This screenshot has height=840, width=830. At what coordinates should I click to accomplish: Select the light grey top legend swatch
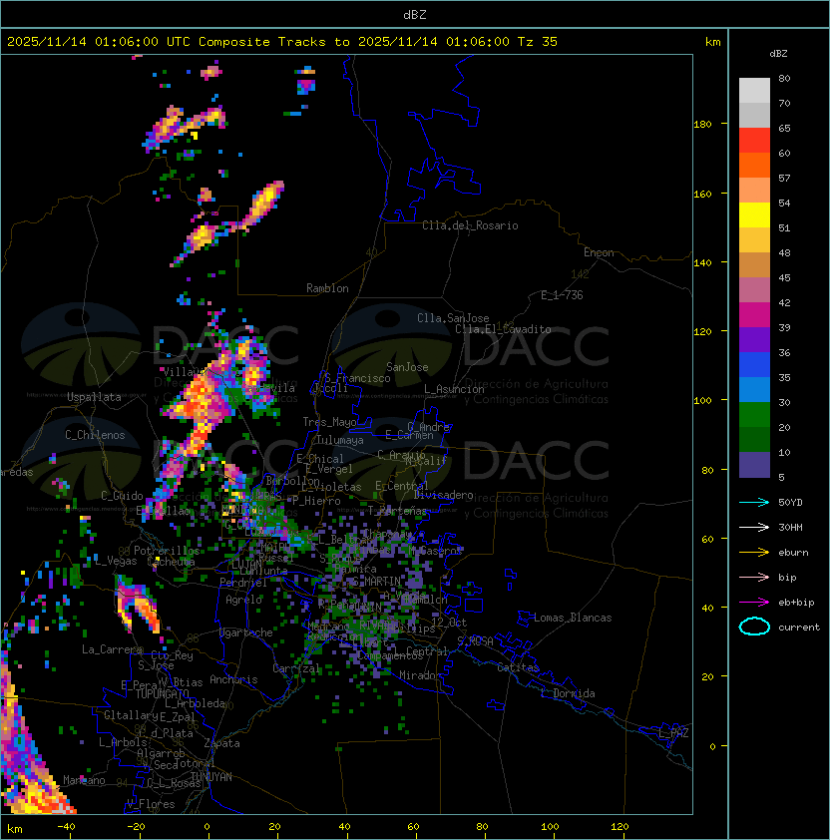tap(754, 91)
